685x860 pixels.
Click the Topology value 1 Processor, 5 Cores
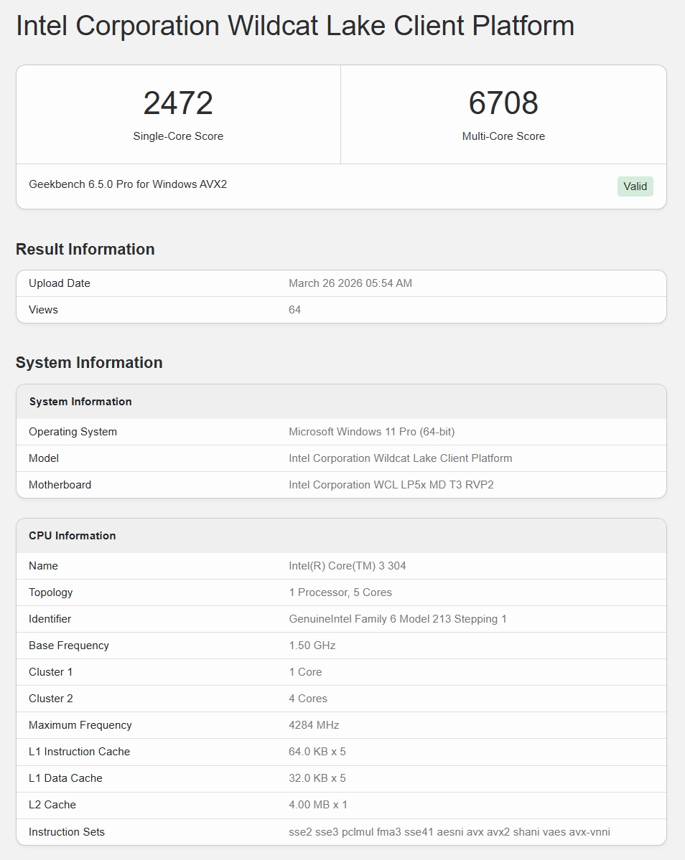(x=340, y=592)
